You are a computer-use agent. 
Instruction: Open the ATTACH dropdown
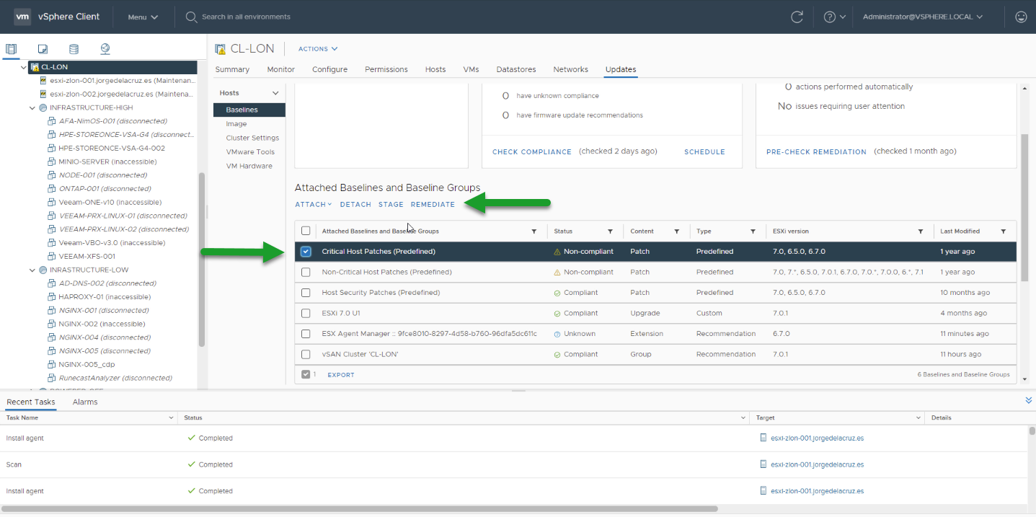click(313, 204)
